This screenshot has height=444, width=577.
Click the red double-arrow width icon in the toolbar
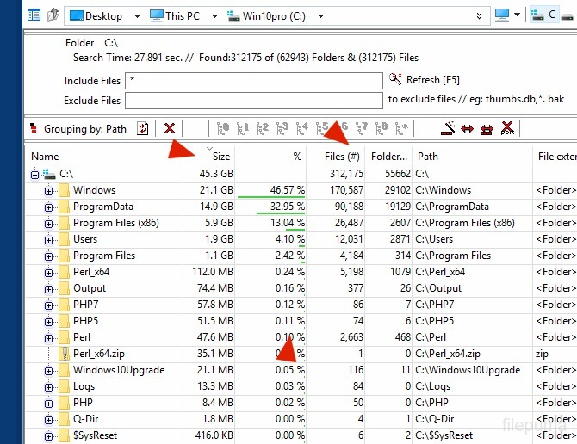pos(467,128)
